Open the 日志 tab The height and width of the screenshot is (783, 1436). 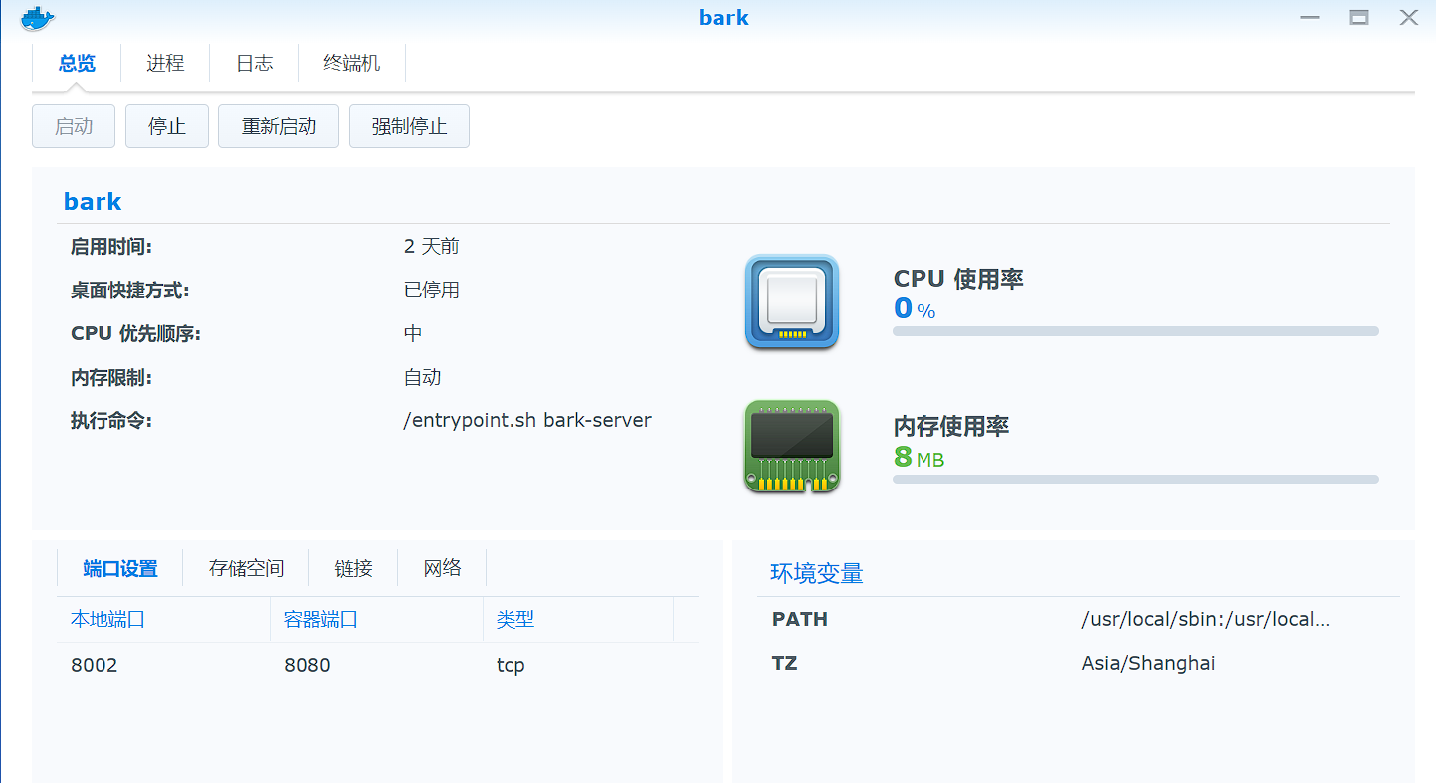tap(254, 63)
